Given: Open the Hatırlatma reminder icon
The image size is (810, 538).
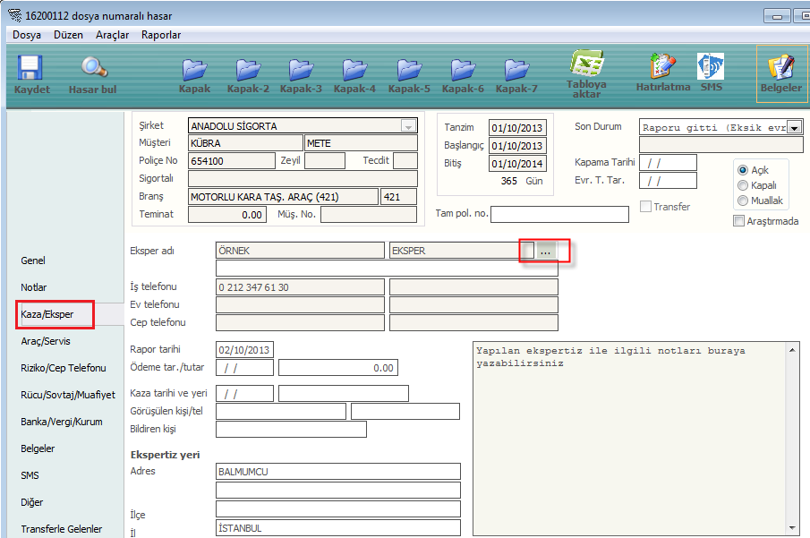Looking at the screenshot, I should coord(662,70).
